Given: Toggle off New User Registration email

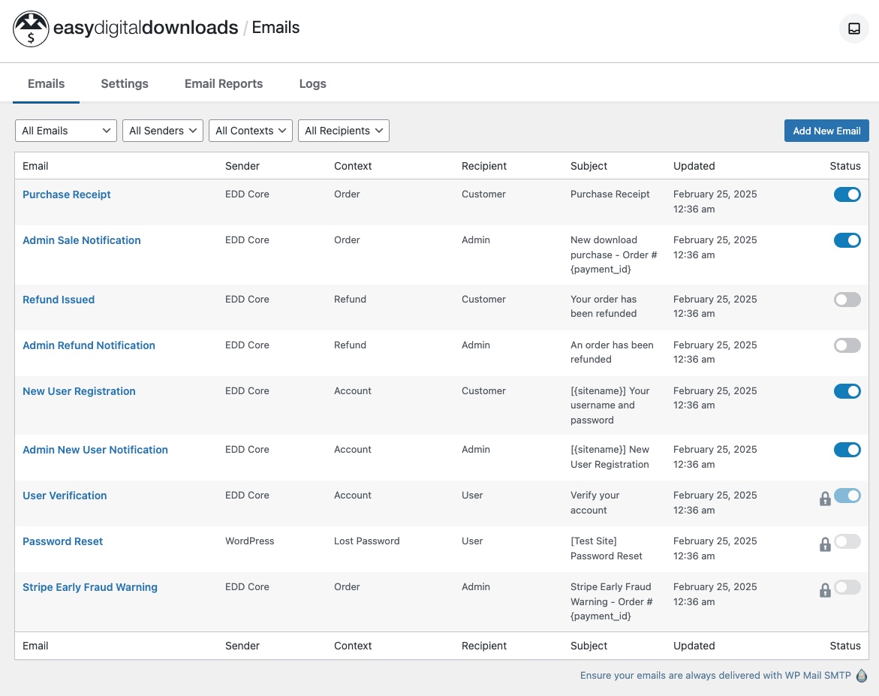Looking at the screenshot, I should [847, 391].
